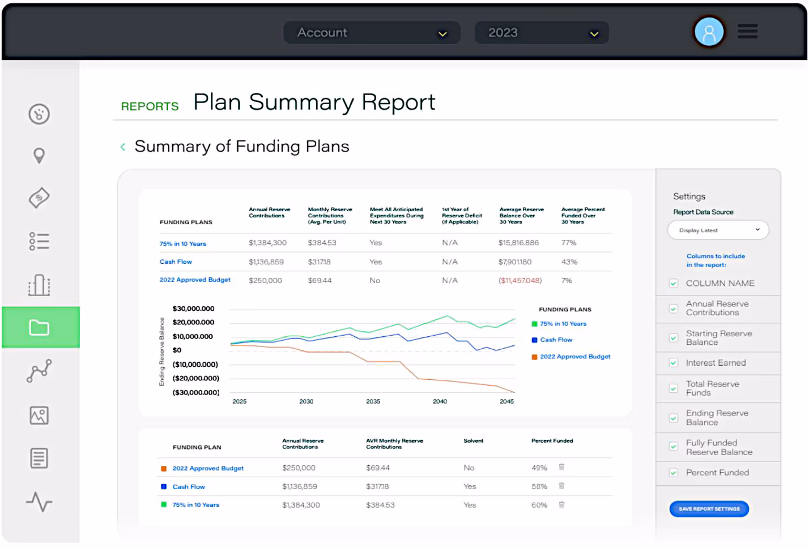The width and height of the screenshot is (809, 548).
Task: Open the line graph nodes sidebar icon
Action: (x=39, y=371)
